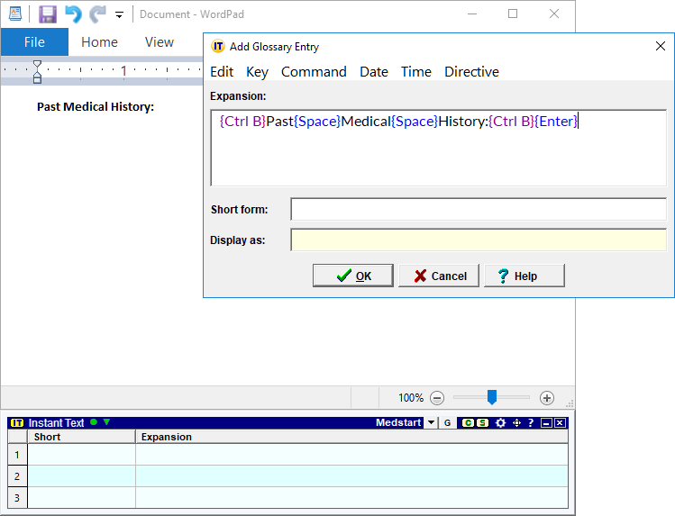Open the Directive menu in glossary dialog

[471, 72]
